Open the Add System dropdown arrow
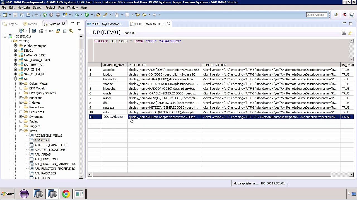Screen dimensions: 357x200 coord(26,31)
